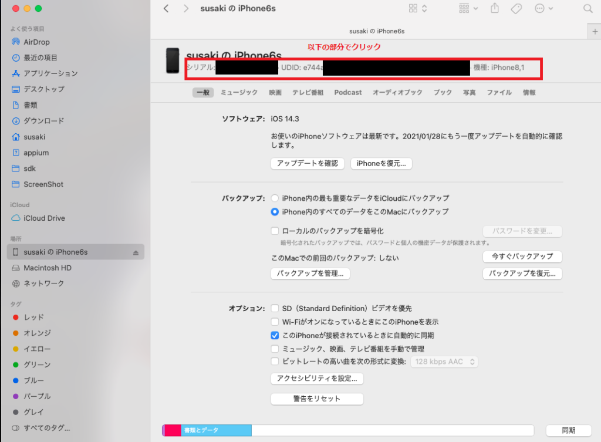The height and width of the screenshot is (442, 601).
Task: Open アプリケーション folder in sidebar
Action: 50,73
